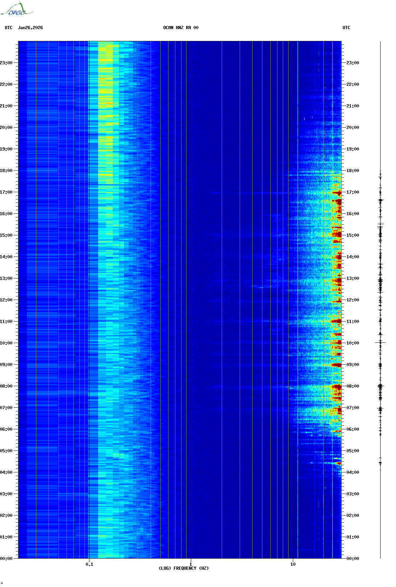Click the large seismogram spike near 10:00
Viewport: 396px width, 587px height.
click(x=380, y=342)
